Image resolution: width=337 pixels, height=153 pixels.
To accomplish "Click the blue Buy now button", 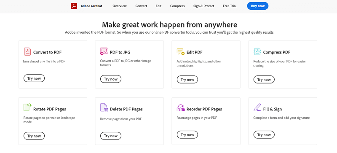I will 258,6.
